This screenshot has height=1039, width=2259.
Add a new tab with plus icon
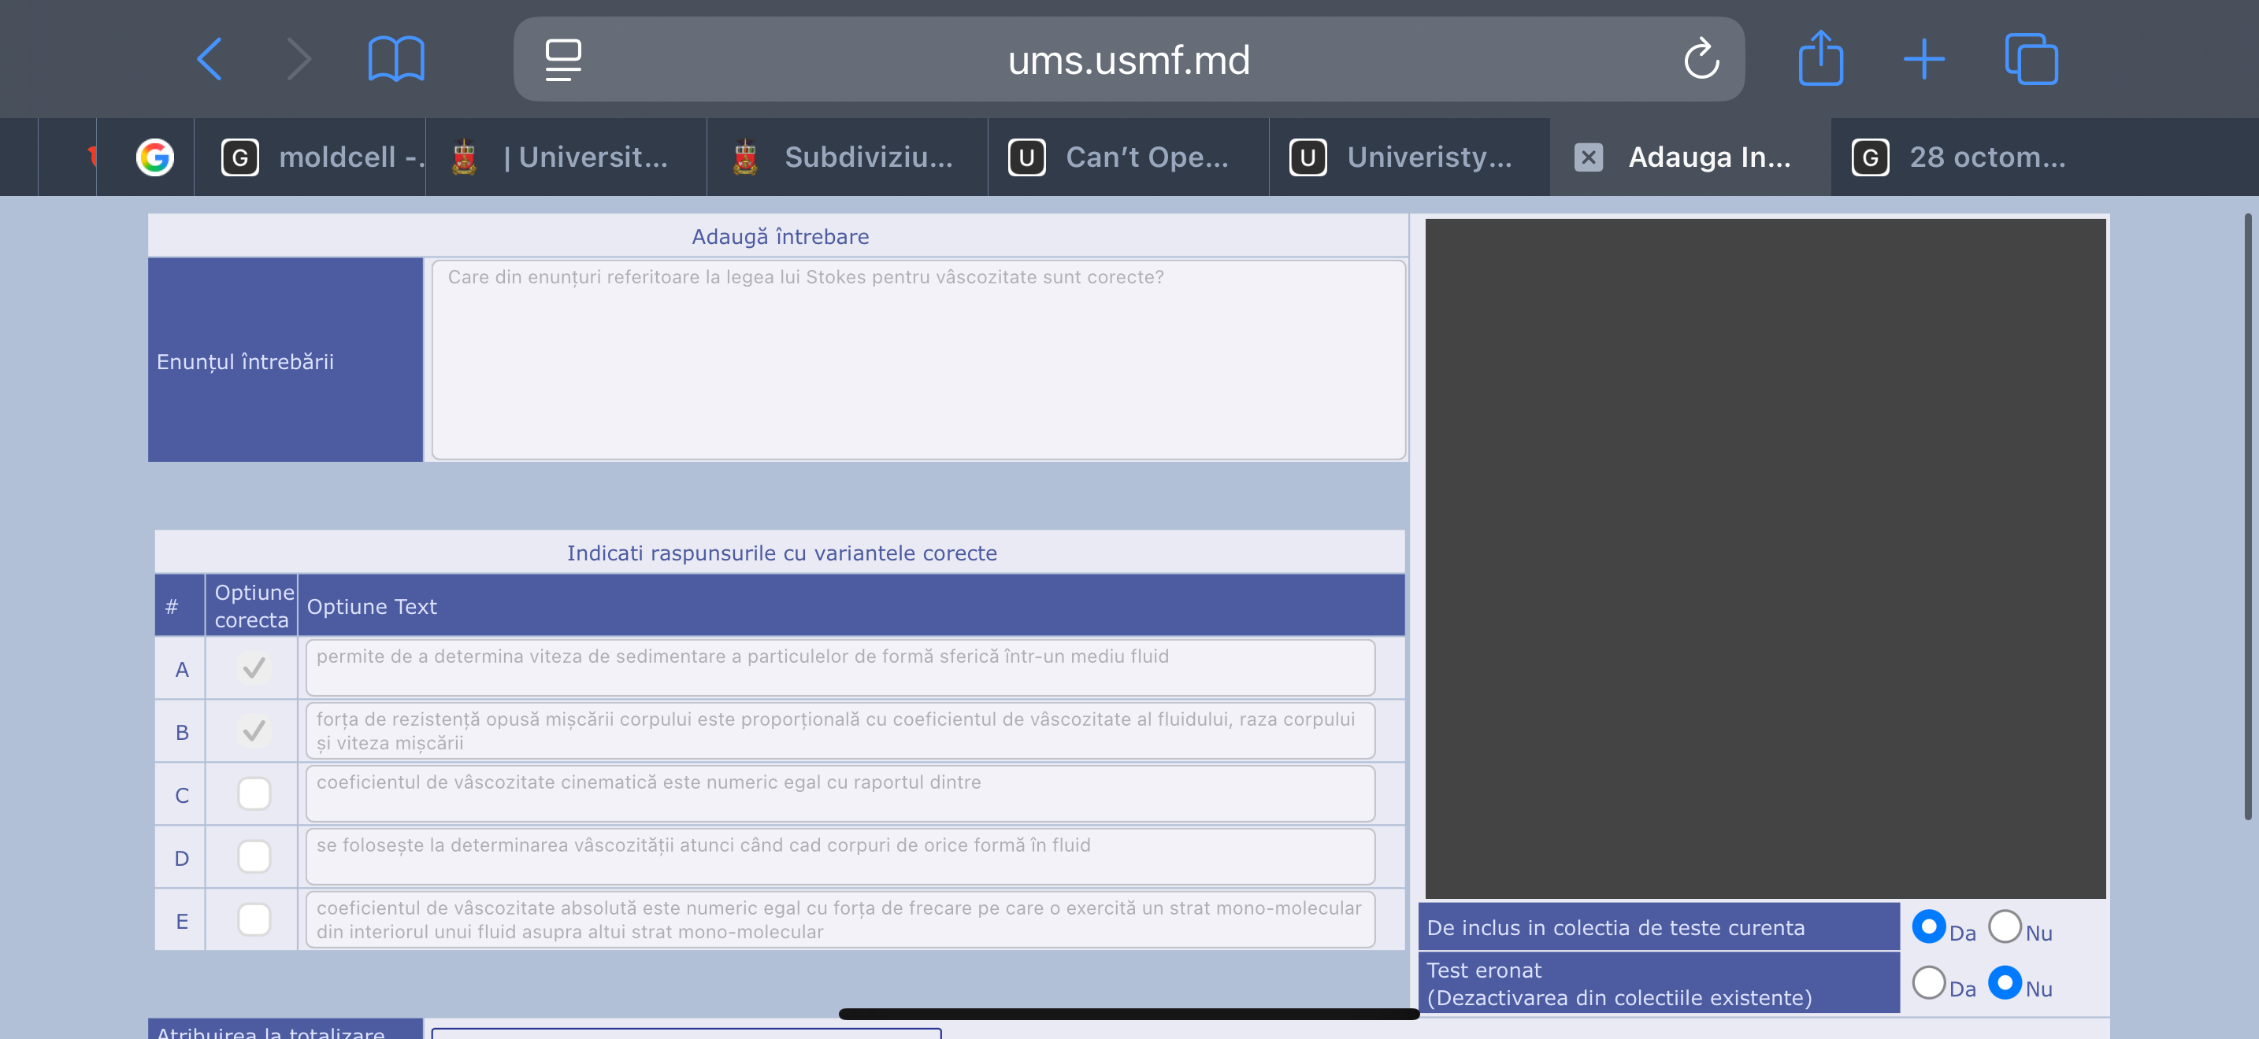[x=1924, y=60]
